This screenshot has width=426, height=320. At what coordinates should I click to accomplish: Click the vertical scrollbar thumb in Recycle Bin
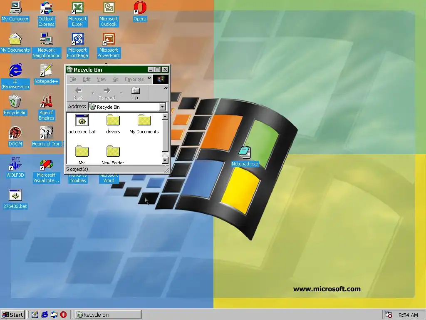pos(165,135)
